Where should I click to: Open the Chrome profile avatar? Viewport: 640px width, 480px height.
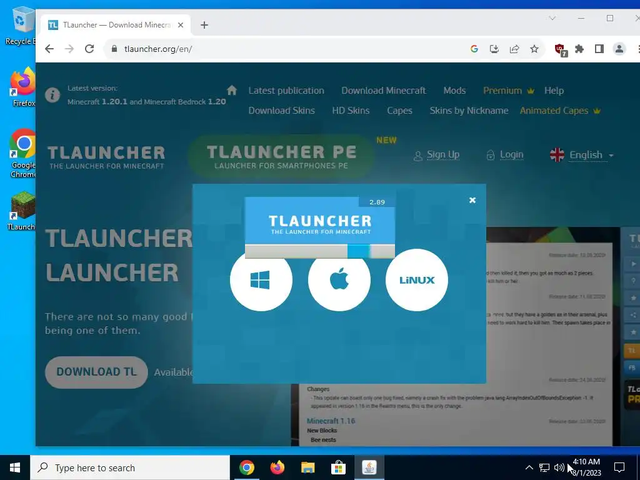coord(619,49)
